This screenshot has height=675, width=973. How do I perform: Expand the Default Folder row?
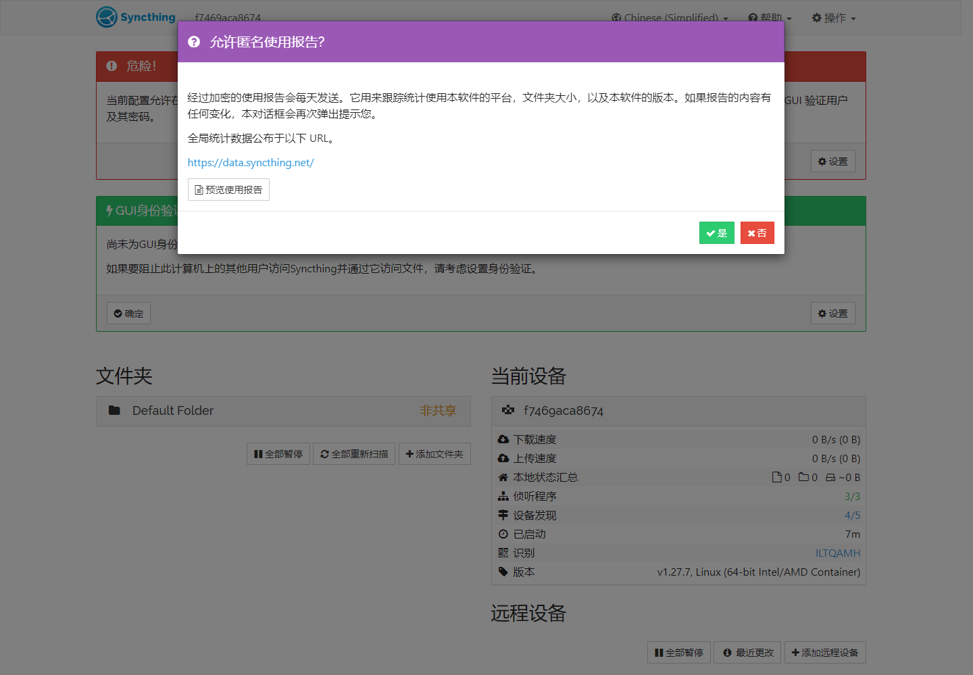pos(283,411)
